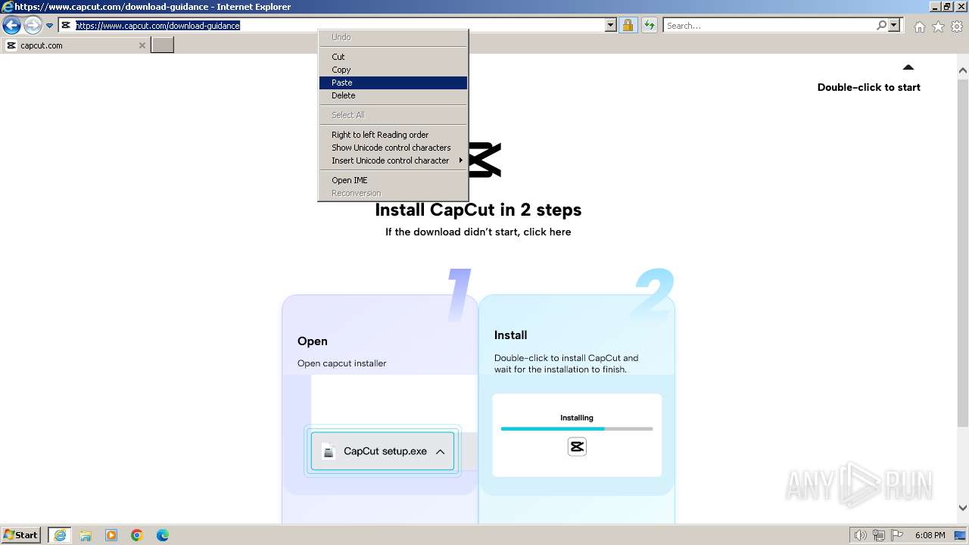The width and height of the screenshot is (969, 545).
Task: Click the Installing progress bar
Action: 577,429
